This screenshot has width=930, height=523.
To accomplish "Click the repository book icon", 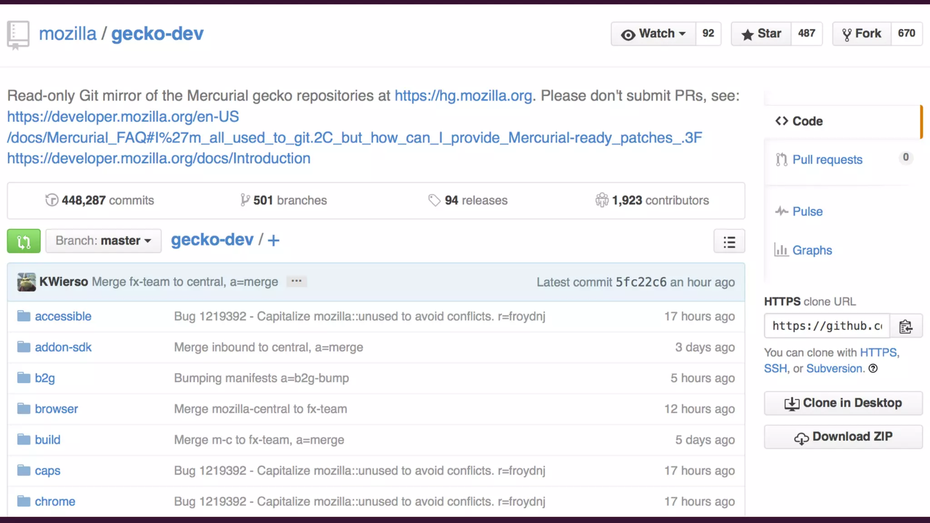I will point(18,35).
